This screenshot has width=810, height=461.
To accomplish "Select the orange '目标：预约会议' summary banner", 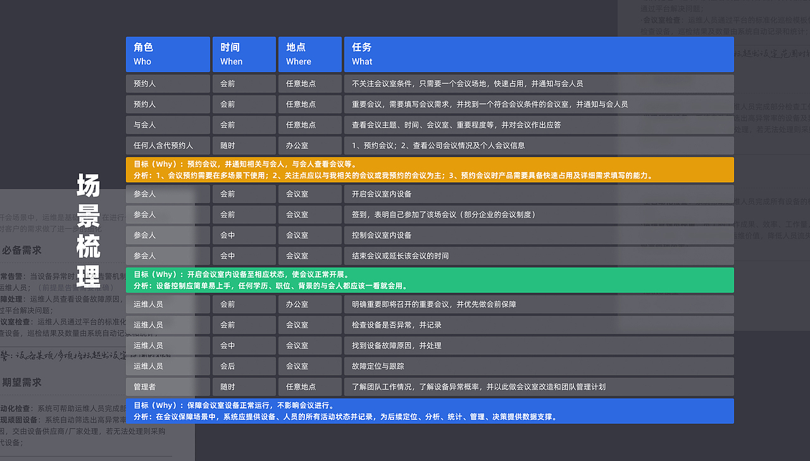I will [430, 169].
